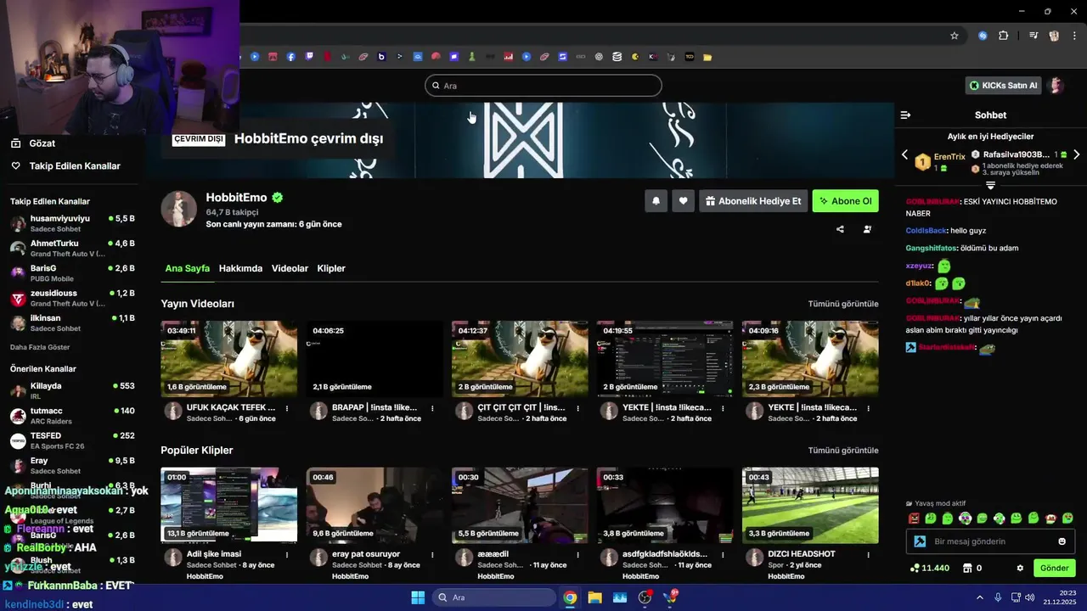Expand Daha Fazla Göster in followed channels
The height and width of the screenshot is (611, 1087).
(40, 347)
